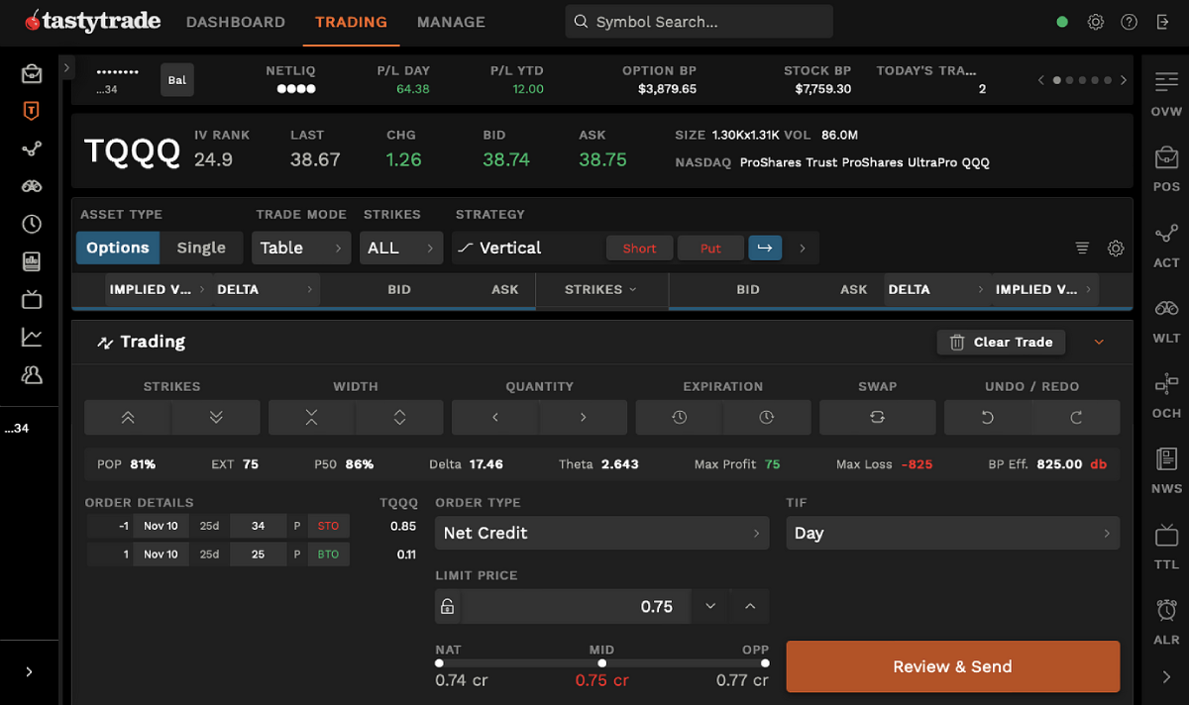Image resolution: width=1189 pixels, height=705 pixels.
Task: Click the Bal account button
Action: [x=176, y=80]
